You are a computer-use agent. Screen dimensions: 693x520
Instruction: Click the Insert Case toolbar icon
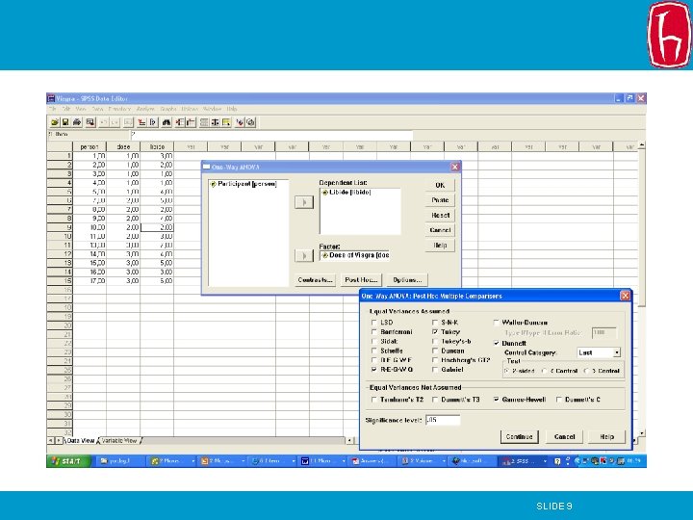click(179, 122)
